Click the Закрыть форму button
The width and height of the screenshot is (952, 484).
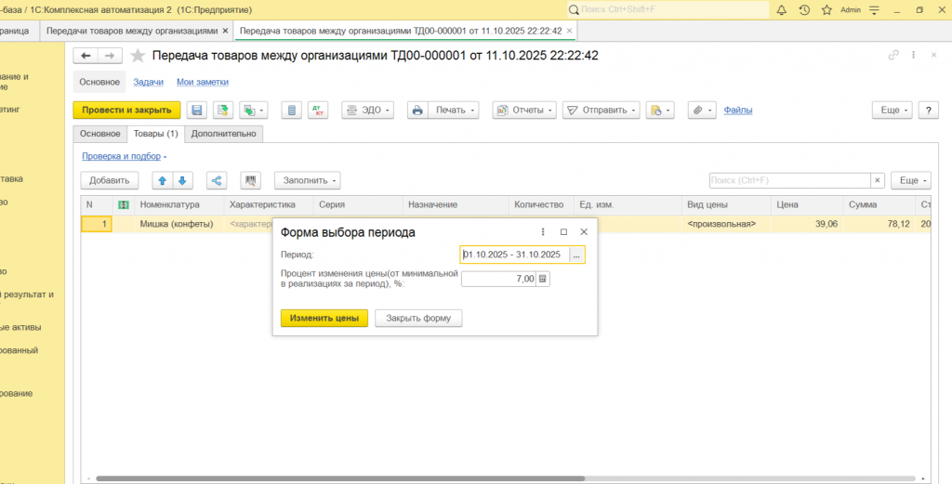[x=418, y=318]
